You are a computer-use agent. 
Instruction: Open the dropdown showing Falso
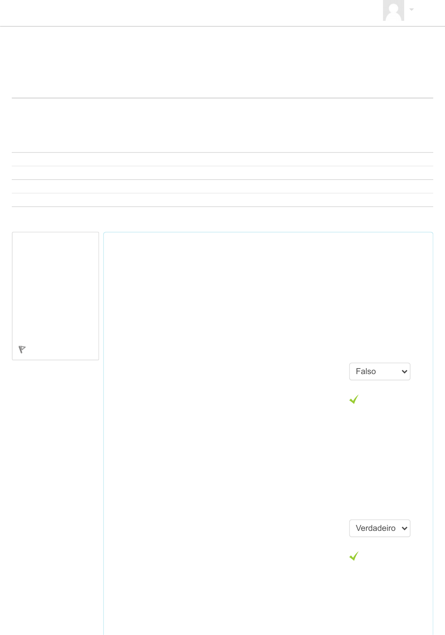point(379,371)
